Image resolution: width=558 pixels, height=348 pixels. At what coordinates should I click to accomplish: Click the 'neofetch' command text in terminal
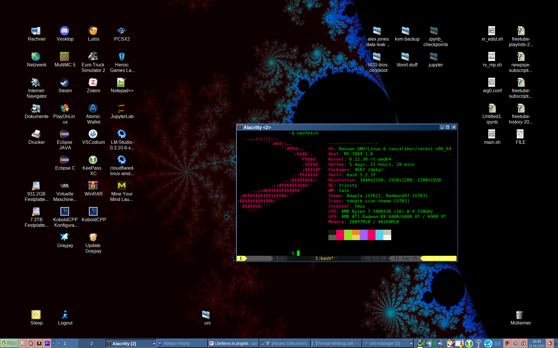[x=307, y=133]
